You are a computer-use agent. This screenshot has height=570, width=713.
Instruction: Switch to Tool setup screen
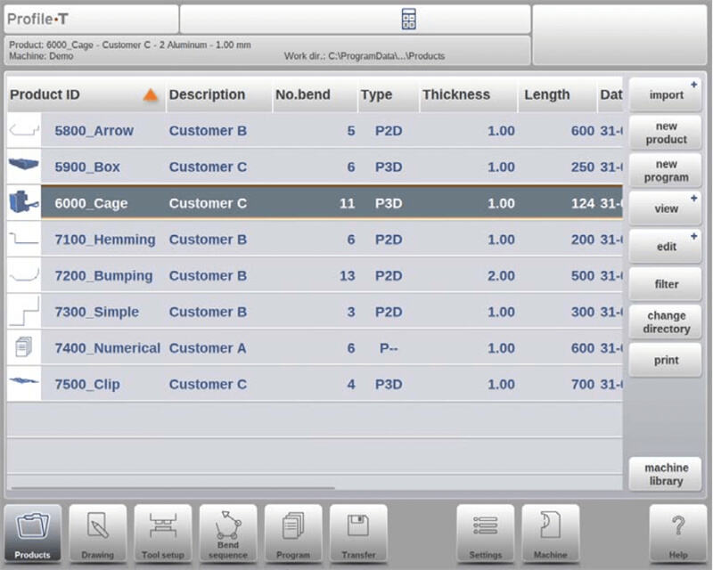pos(163,533)
